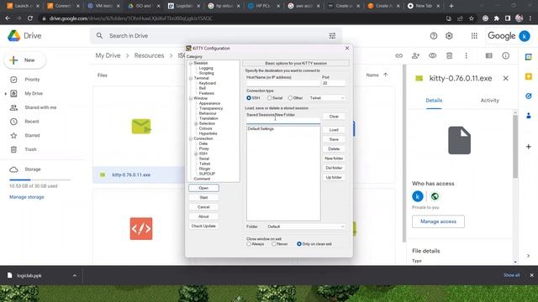This screenshot has height=302, width=538.
Task: Click the Google Drive logo
Action: [x=13, y=35]
